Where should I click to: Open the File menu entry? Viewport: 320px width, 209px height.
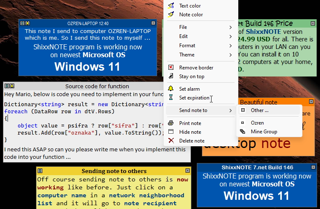click(x=201, y=27)
